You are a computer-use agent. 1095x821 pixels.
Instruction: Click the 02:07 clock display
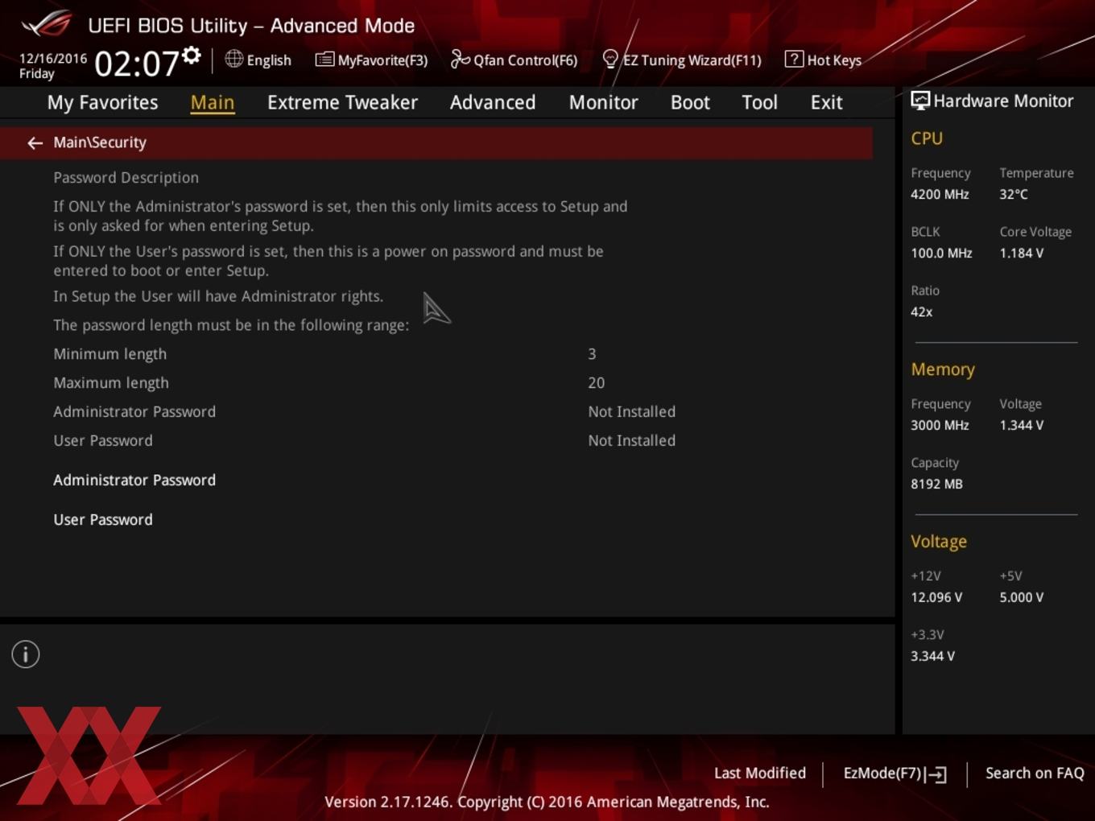tap(136, 64)
